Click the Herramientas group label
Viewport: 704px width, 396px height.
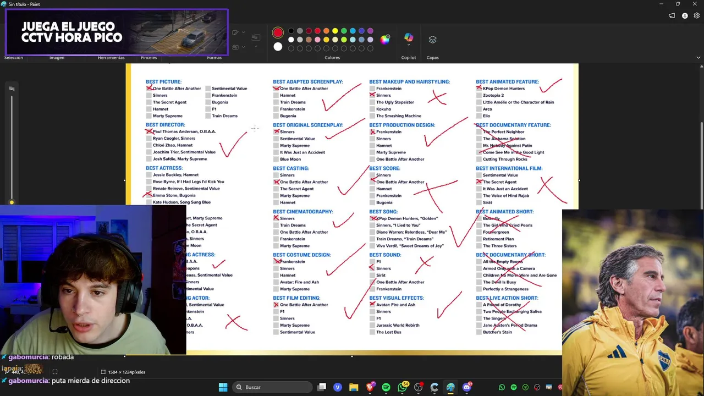click(x=111, y=57)
